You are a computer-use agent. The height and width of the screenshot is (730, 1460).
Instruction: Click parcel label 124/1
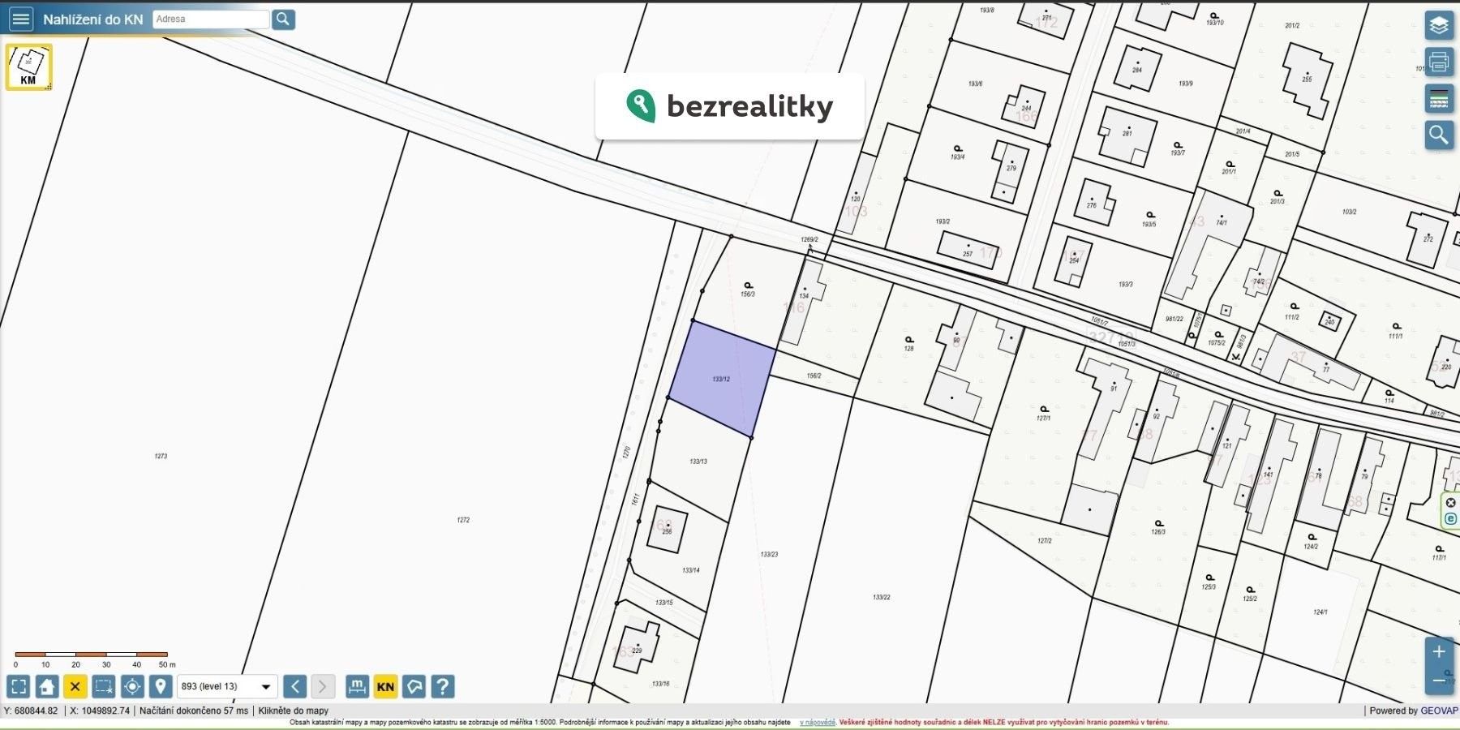(1320, 612)
